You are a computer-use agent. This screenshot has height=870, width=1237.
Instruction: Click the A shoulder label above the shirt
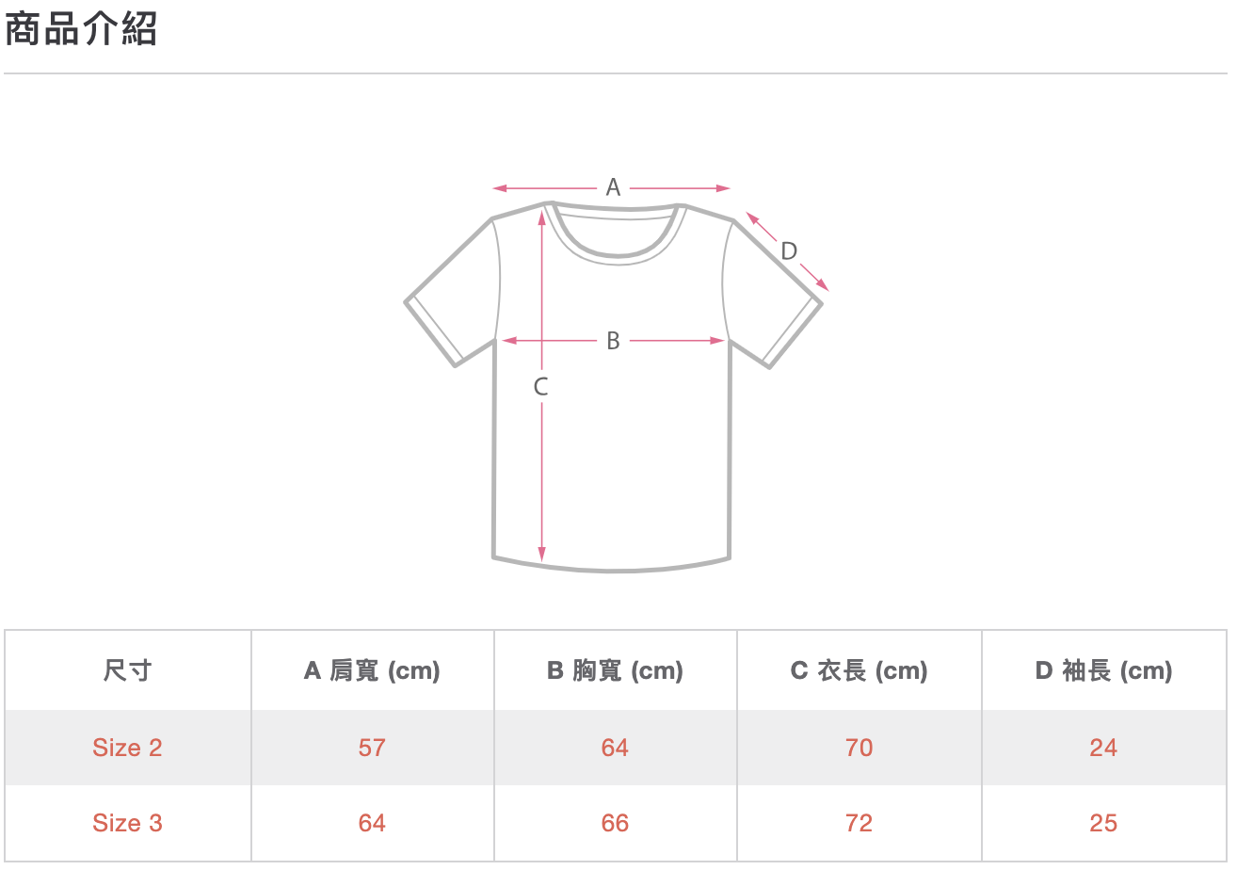click(x=613, y=187)
